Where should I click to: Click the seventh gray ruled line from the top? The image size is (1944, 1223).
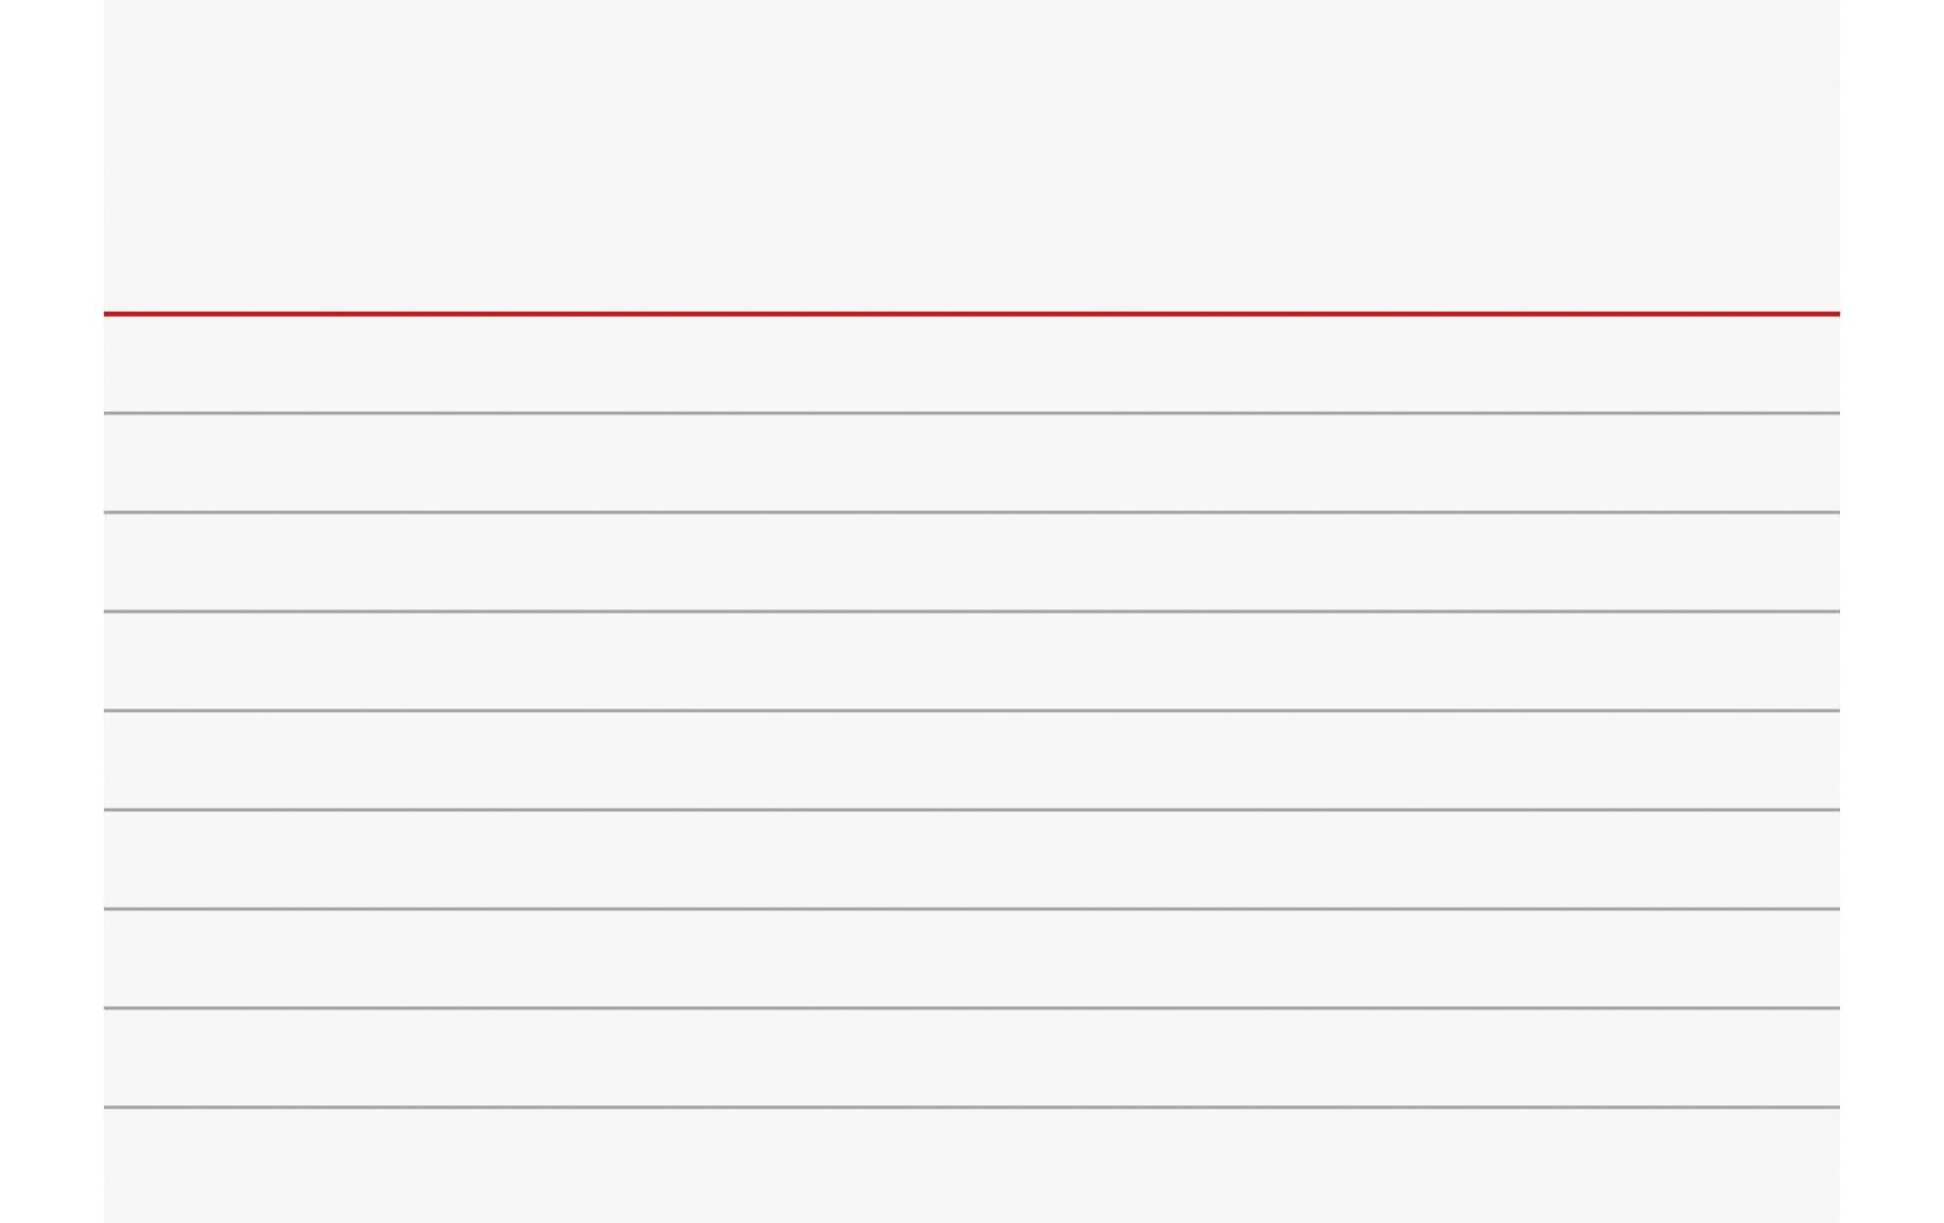pos(971,1008)
